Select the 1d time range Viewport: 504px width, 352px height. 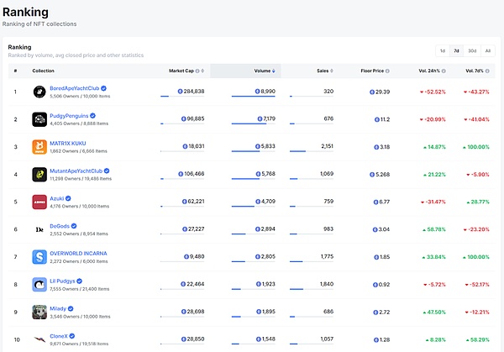443,51
